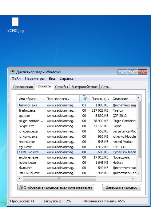
Task: Select the firefox.exe process row
Action: 77,110
